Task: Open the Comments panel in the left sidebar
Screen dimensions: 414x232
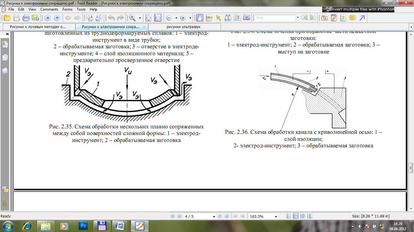Action: (5, 189)
